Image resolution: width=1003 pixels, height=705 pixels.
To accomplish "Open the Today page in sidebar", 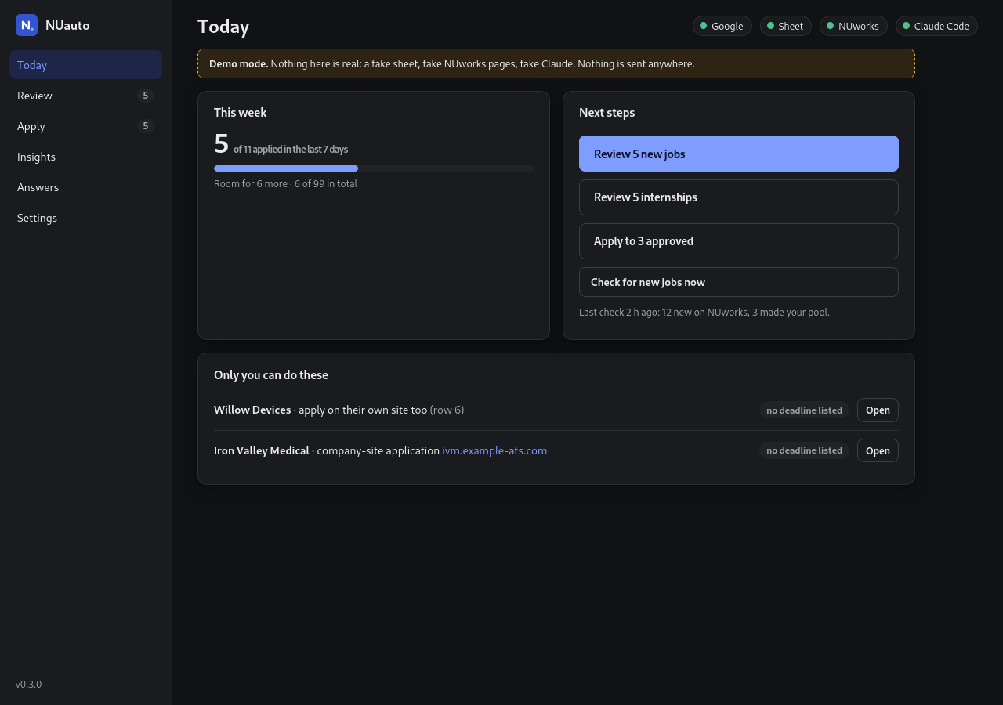I will click(85, 65).
